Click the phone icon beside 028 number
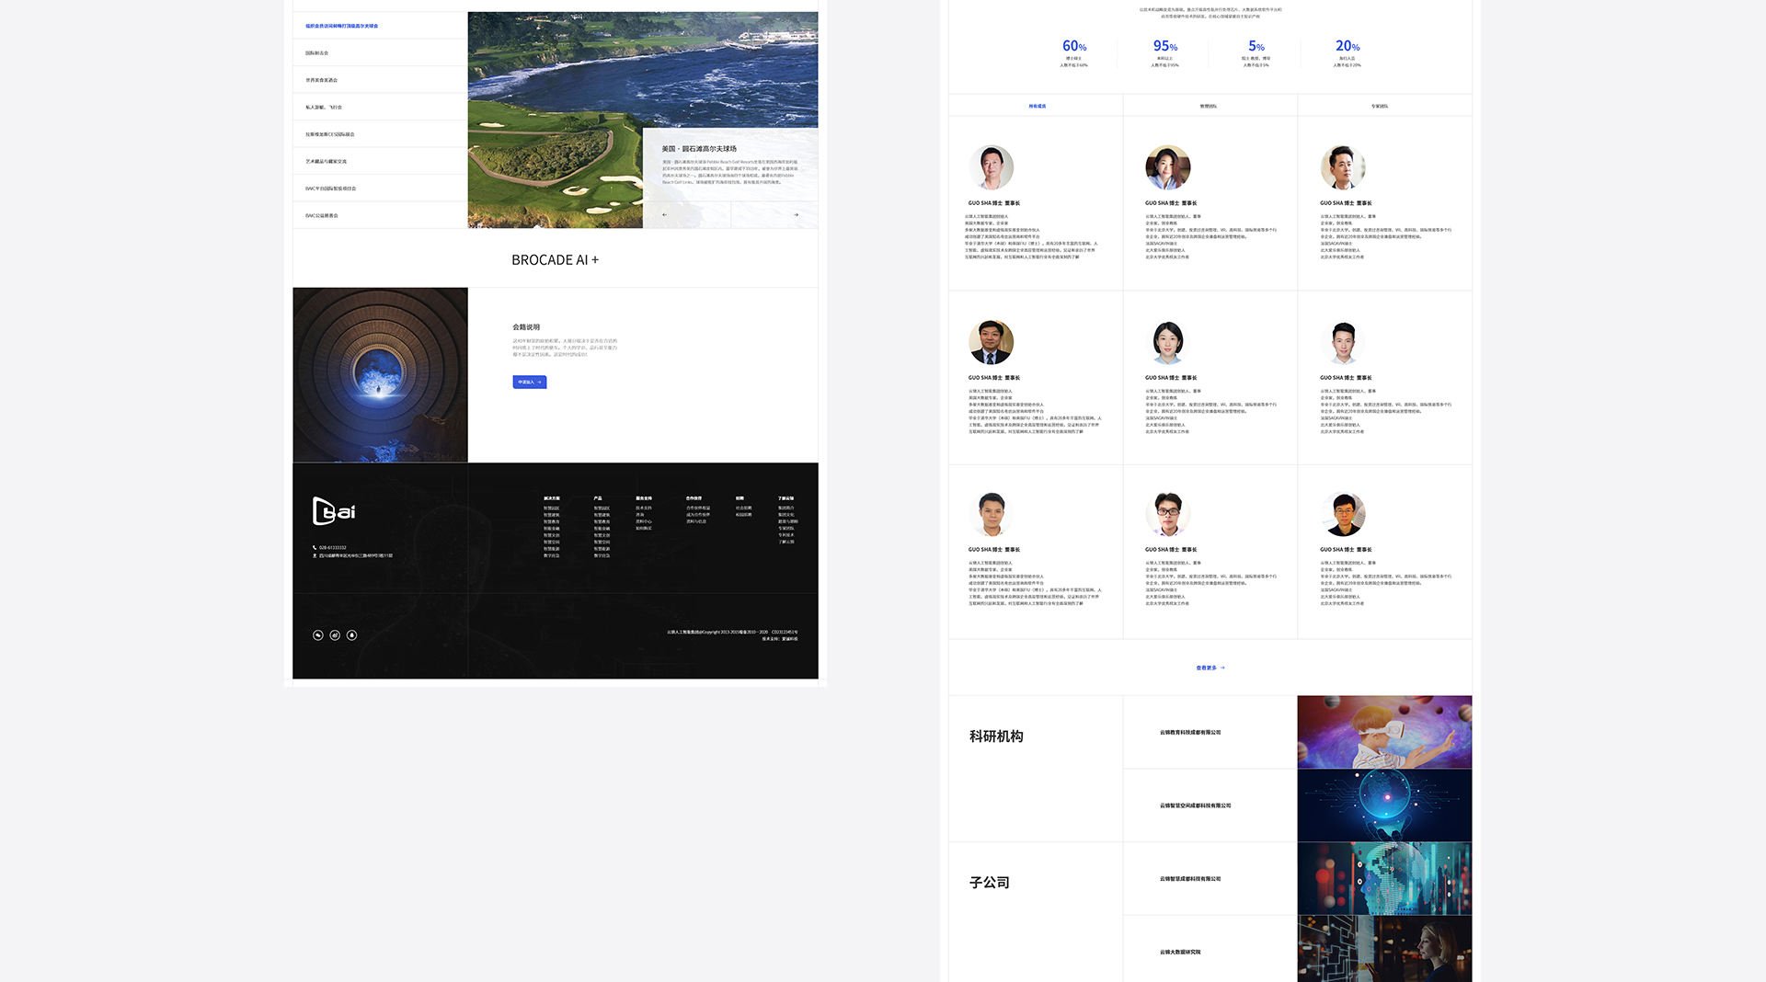Screen dimensions: 1766x982 coord(315,548)
